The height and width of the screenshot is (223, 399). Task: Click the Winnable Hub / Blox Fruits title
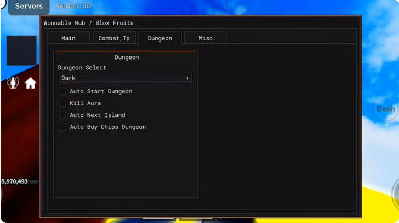coord(88,23)
